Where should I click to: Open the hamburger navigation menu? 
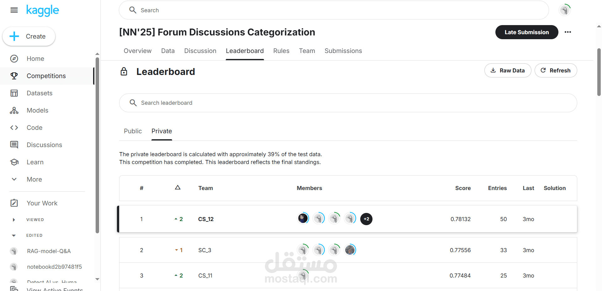14,10
